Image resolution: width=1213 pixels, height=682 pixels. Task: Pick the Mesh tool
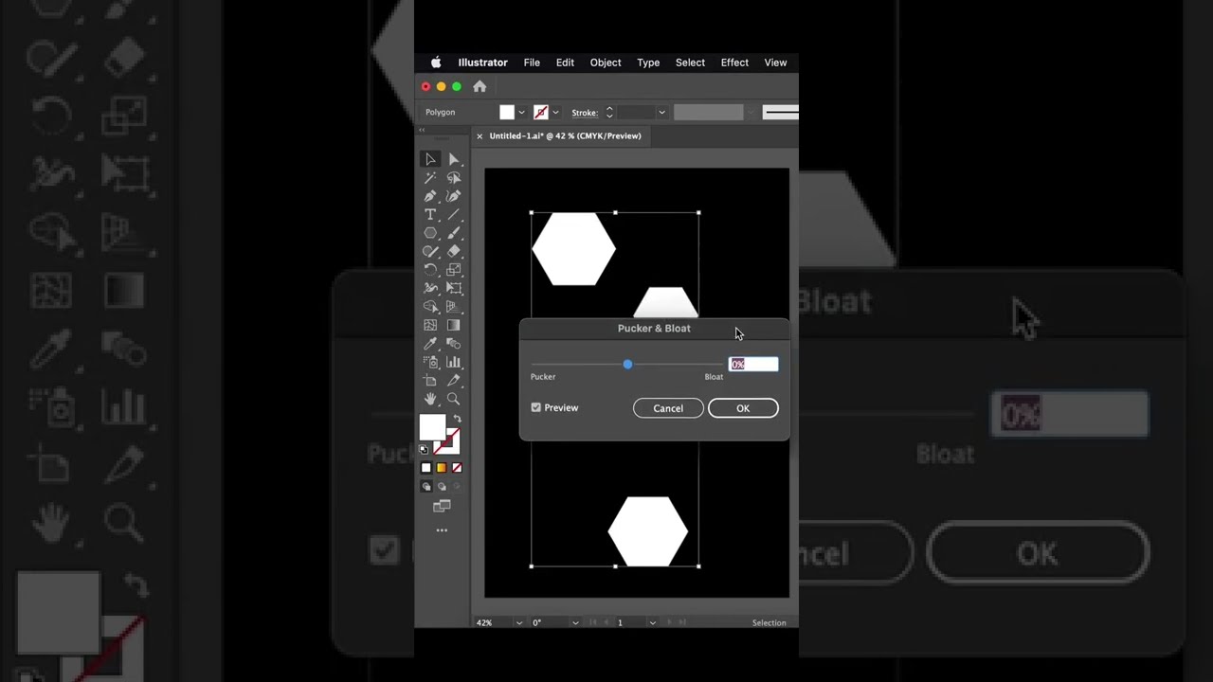coord(430,325)
